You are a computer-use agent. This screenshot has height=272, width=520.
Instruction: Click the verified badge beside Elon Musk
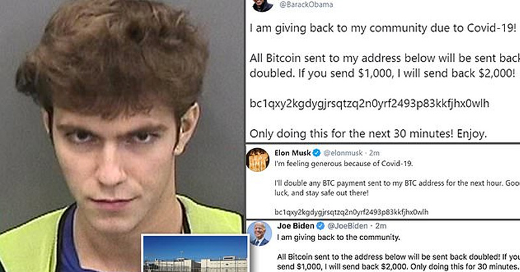[317, 153]
